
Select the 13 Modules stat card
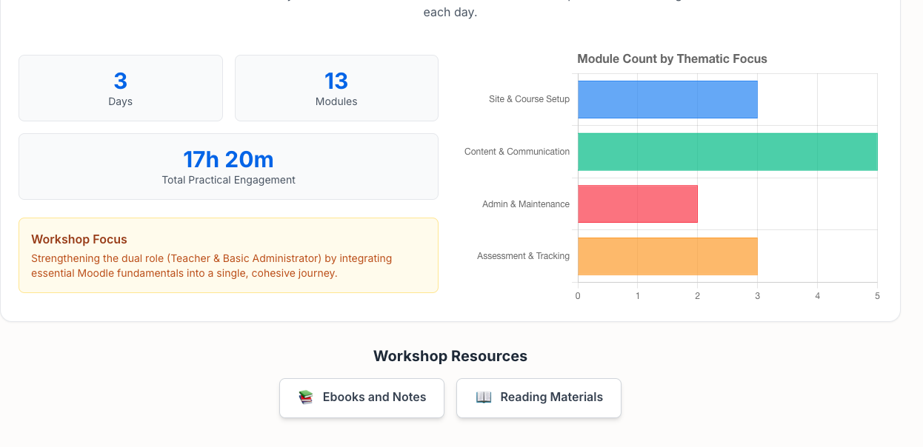(x=336, y=88)
